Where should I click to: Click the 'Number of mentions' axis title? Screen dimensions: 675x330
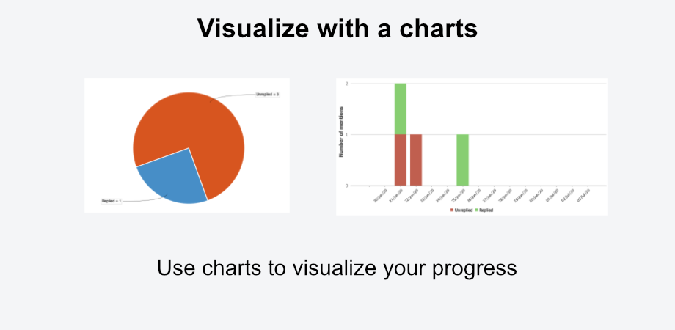tap(341, 131)
